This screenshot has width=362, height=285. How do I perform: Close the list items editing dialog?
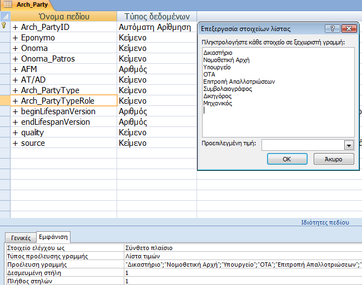point(349,29)
